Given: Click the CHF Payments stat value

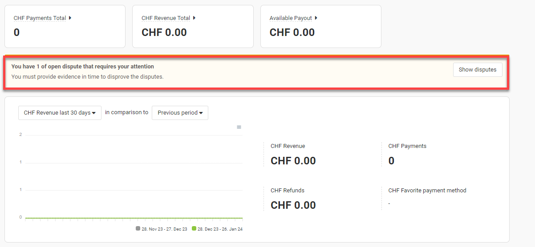Looking at the screenshot, I should click(391, 161).
